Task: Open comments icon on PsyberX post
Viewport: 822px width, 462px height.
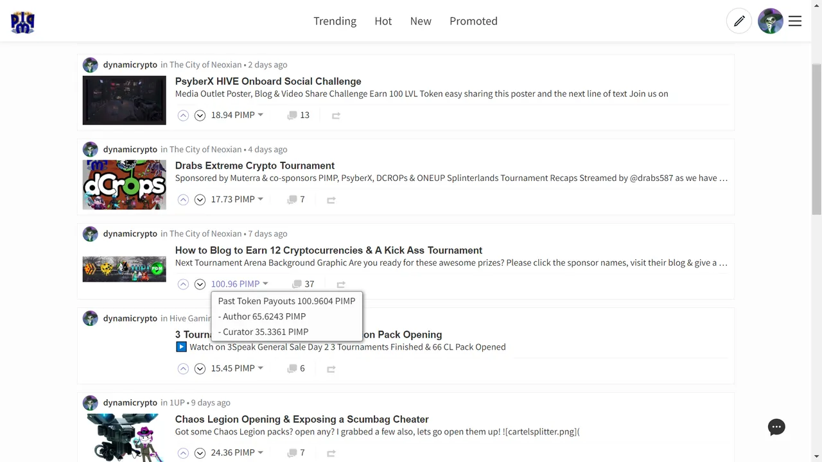Action: (x=292, y=116)
